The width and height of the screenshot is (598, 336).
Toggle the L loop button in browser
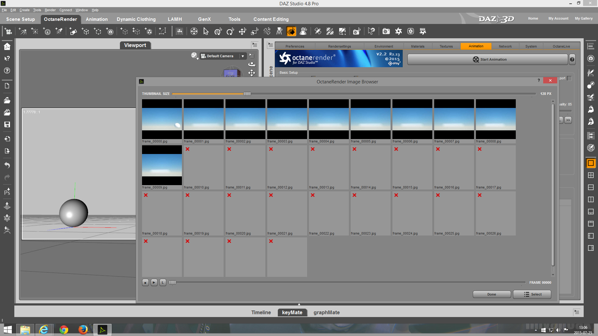(x=163, y=282)
